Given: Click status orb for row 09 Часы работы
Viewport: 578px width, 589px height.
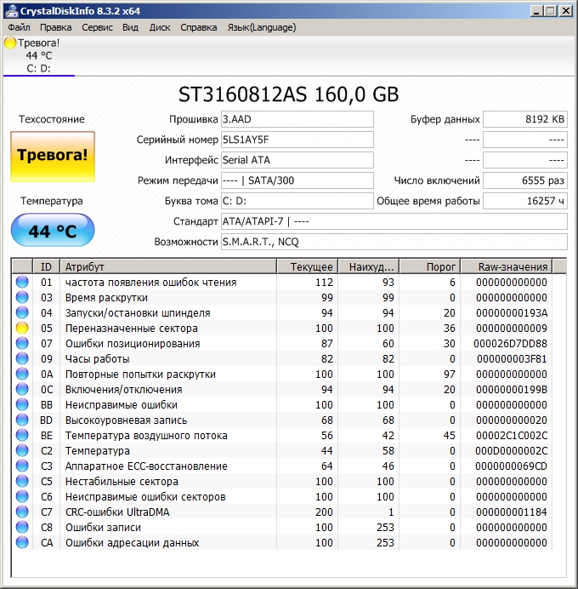Looking at the screenshot, I should pos(22,358).
